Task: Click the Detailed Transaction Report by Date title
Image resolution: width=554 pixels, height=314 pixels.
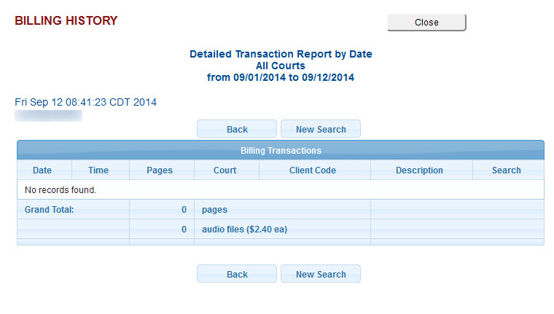Action: tap(281, 55)
